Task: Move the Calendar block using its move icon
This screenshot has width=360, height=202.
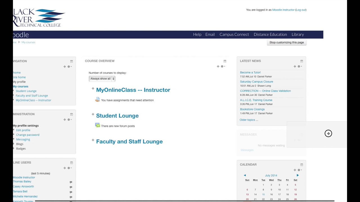Action: pyautogui.click(x=295, y=170)
